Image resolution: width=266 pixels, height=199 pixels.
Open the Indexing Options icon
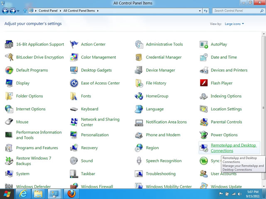[x=204, y=96]
